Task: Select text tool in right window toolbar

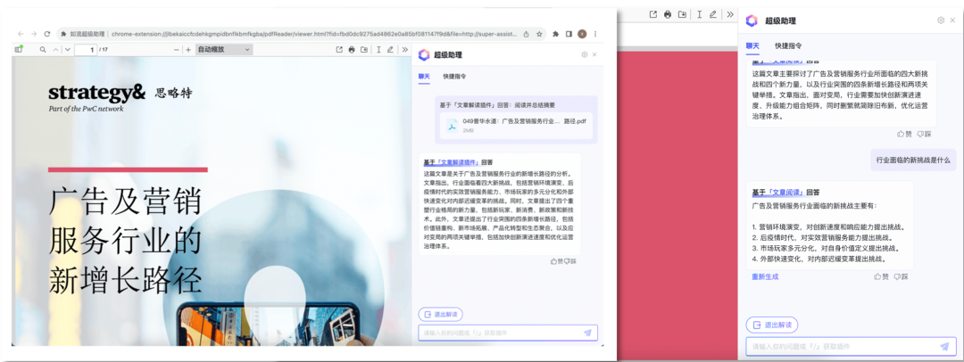Action: [699, 14]
